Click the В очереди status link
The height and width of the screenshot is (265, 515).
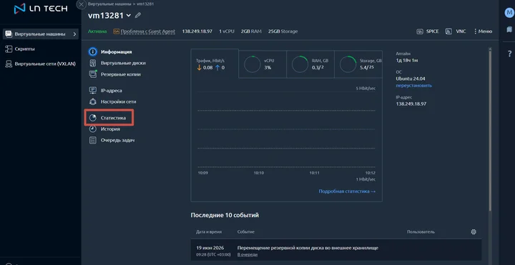[247, 254]
